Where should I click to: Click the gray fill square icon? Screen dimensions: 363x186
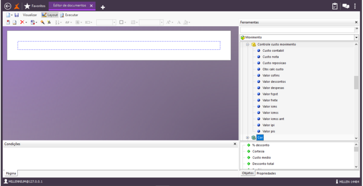click(133, 23)
